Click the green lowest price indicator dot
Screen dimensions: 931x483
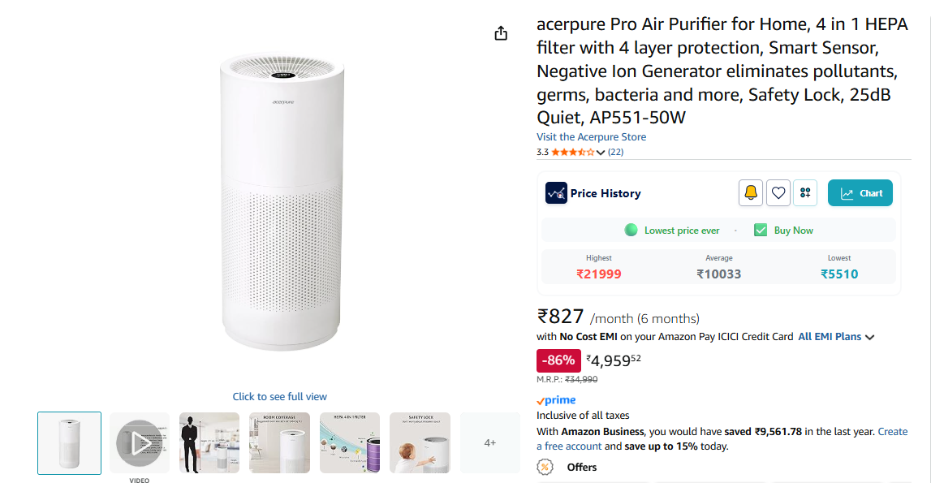click(631, 231)
